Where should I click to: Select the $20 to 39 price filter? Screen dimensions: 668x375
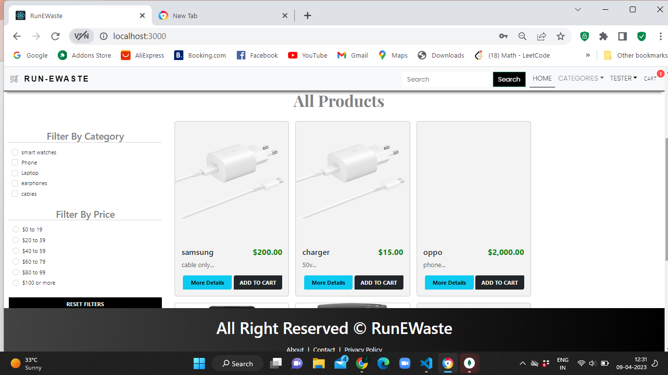point(16,240)
